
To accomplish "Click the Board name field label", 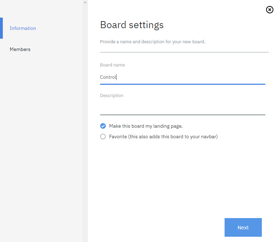I will [112, 65].
